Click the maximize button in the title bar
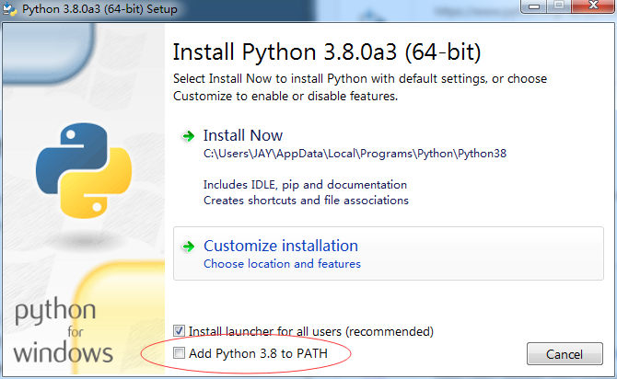This screenshot has height=379, width=617. pos(559,6)
